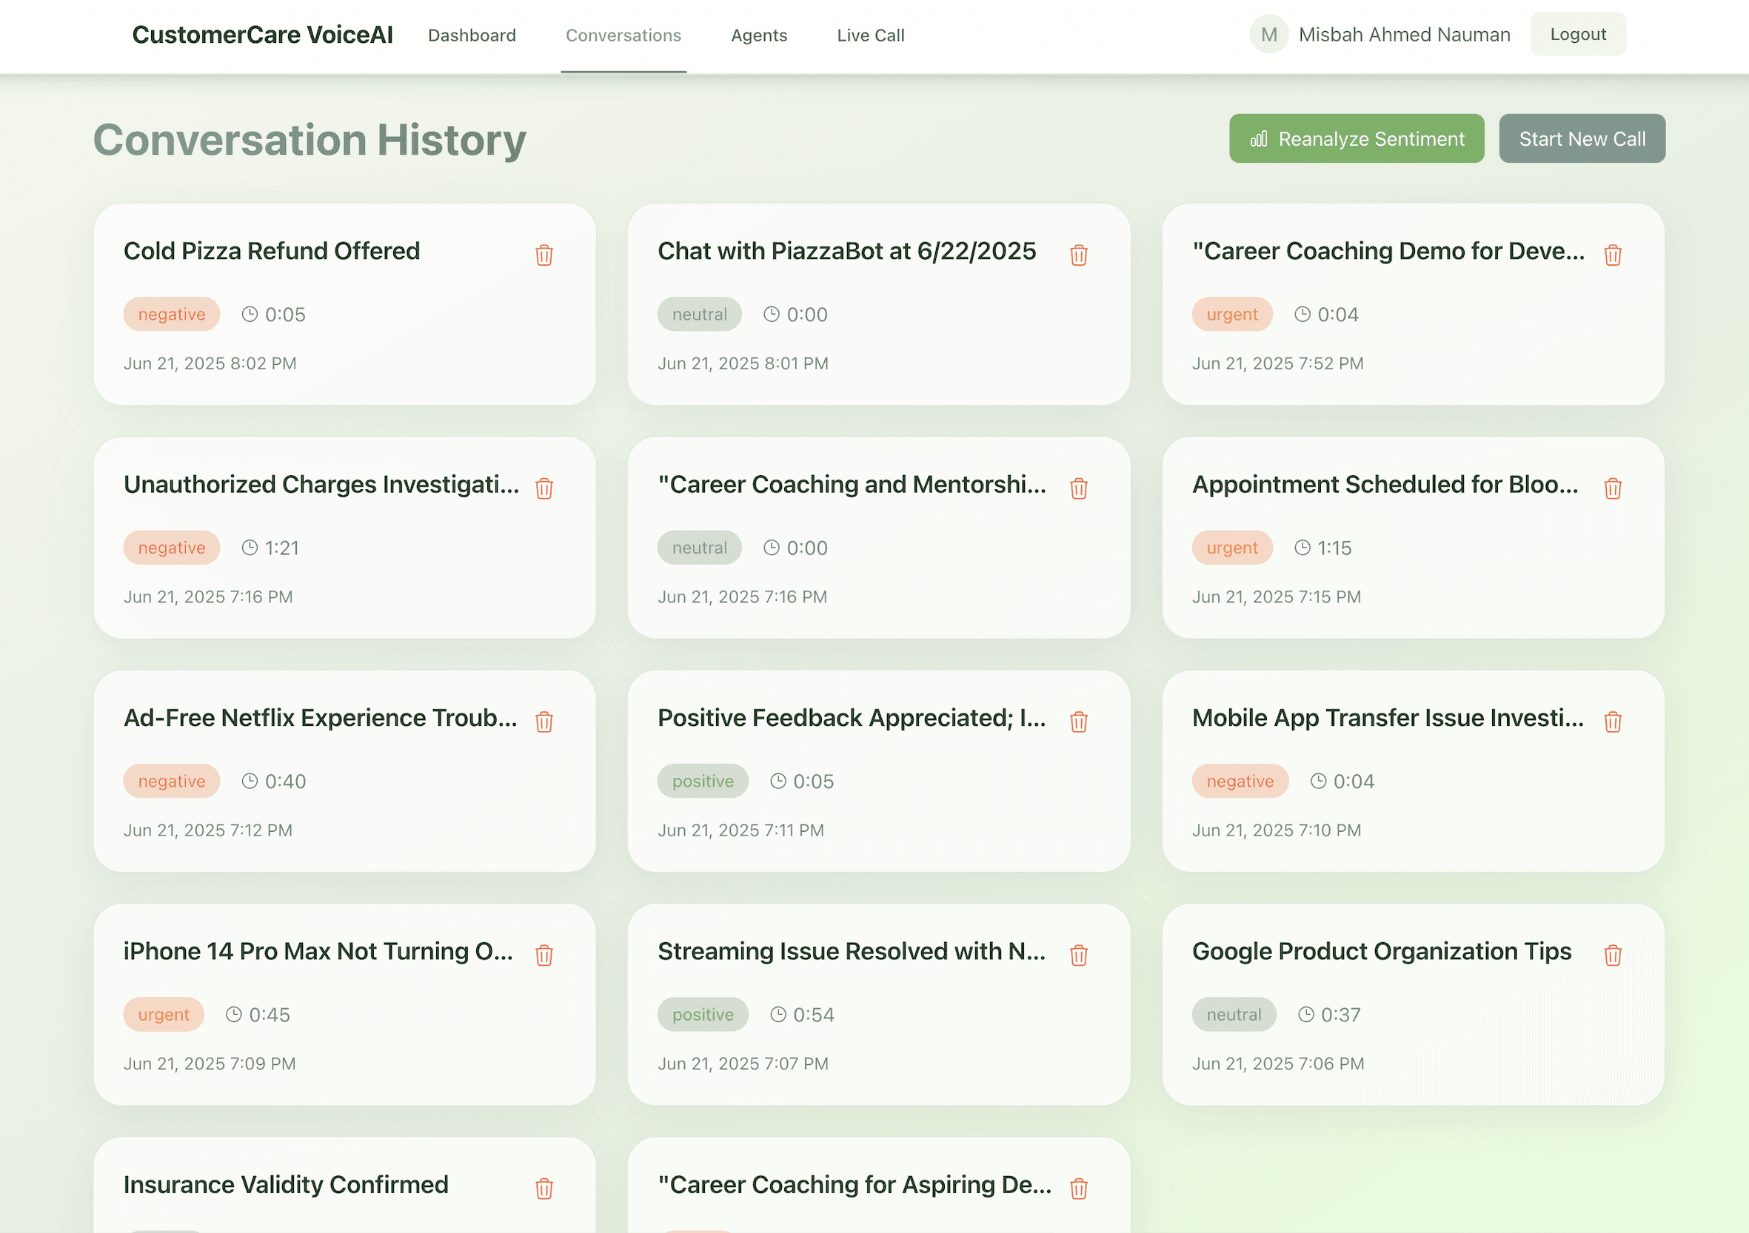
Task: Start New Call
Action: (1582, 138)
